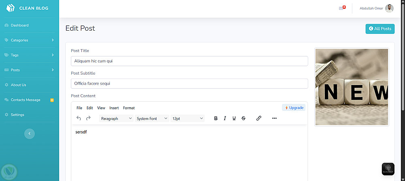Toggle underline formatting
The height and width of the screenshot is (181, 405).
coord(234,118)
